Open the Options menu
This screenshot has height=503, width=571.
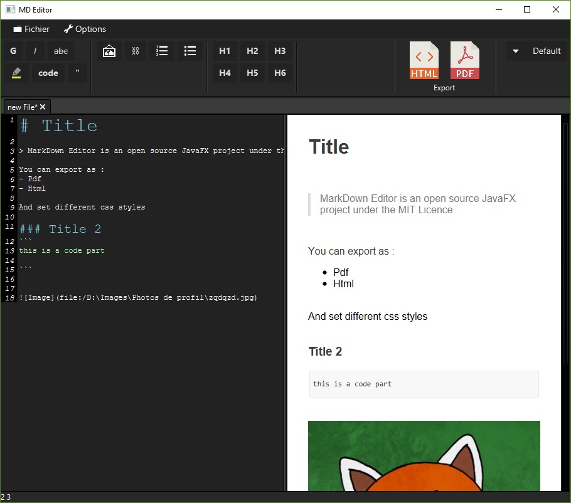point(85,29)
